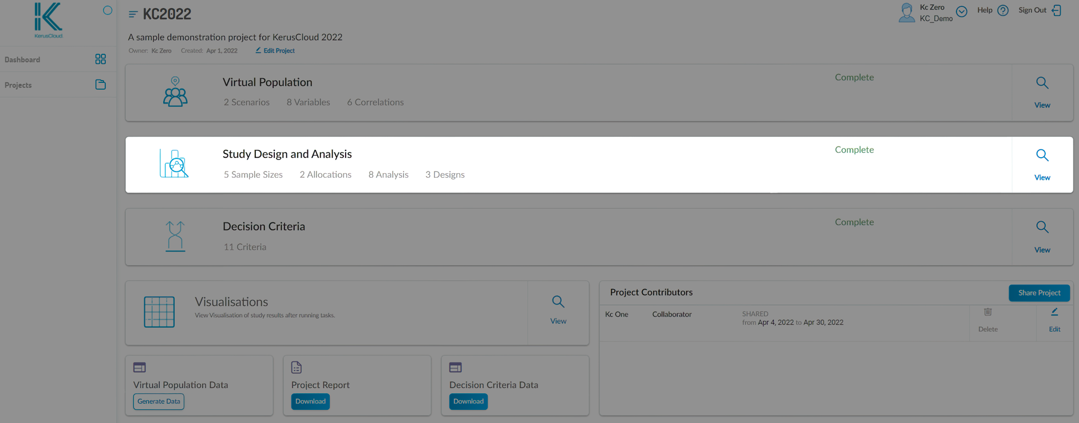
Task: Click the Decision Criteria magnifier icon
Action: click(1042, 227)
